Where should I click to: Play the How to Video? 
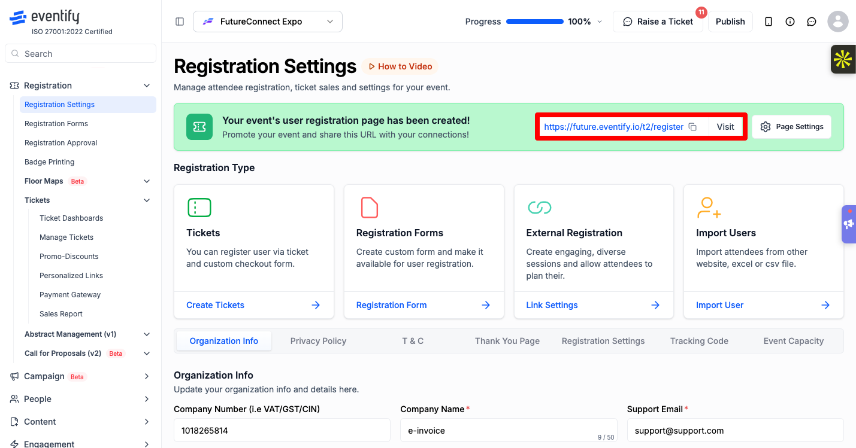click(400, 66)
